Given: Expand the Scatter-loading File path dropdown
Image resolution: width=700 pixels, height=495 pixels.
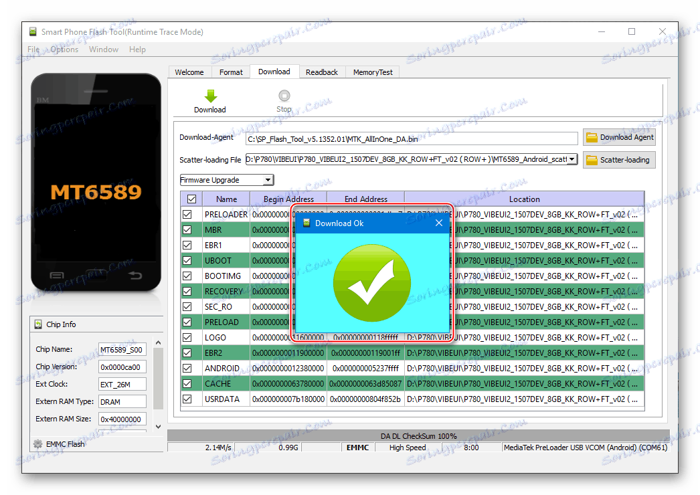Looking at the screenshot, I should (573, 159).
